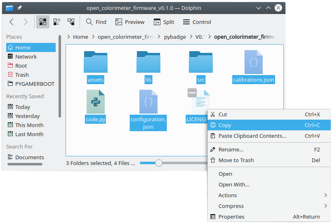Split the Dolphin view
Image resolution: width=334 pixels, height=224 pixels.
click(164, 22)
